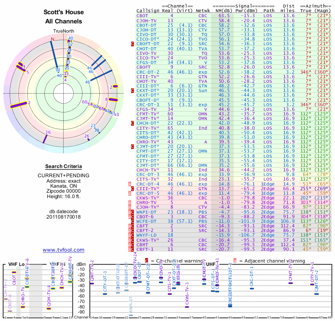Select the 'CURRENT+PENDING' criteria text

pyautogui.click(x=64, y=176)
